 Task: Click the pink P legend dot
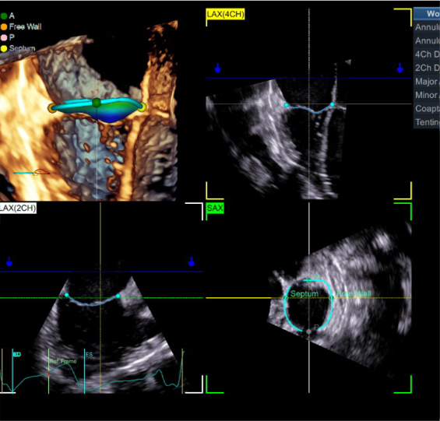point(4,37)
